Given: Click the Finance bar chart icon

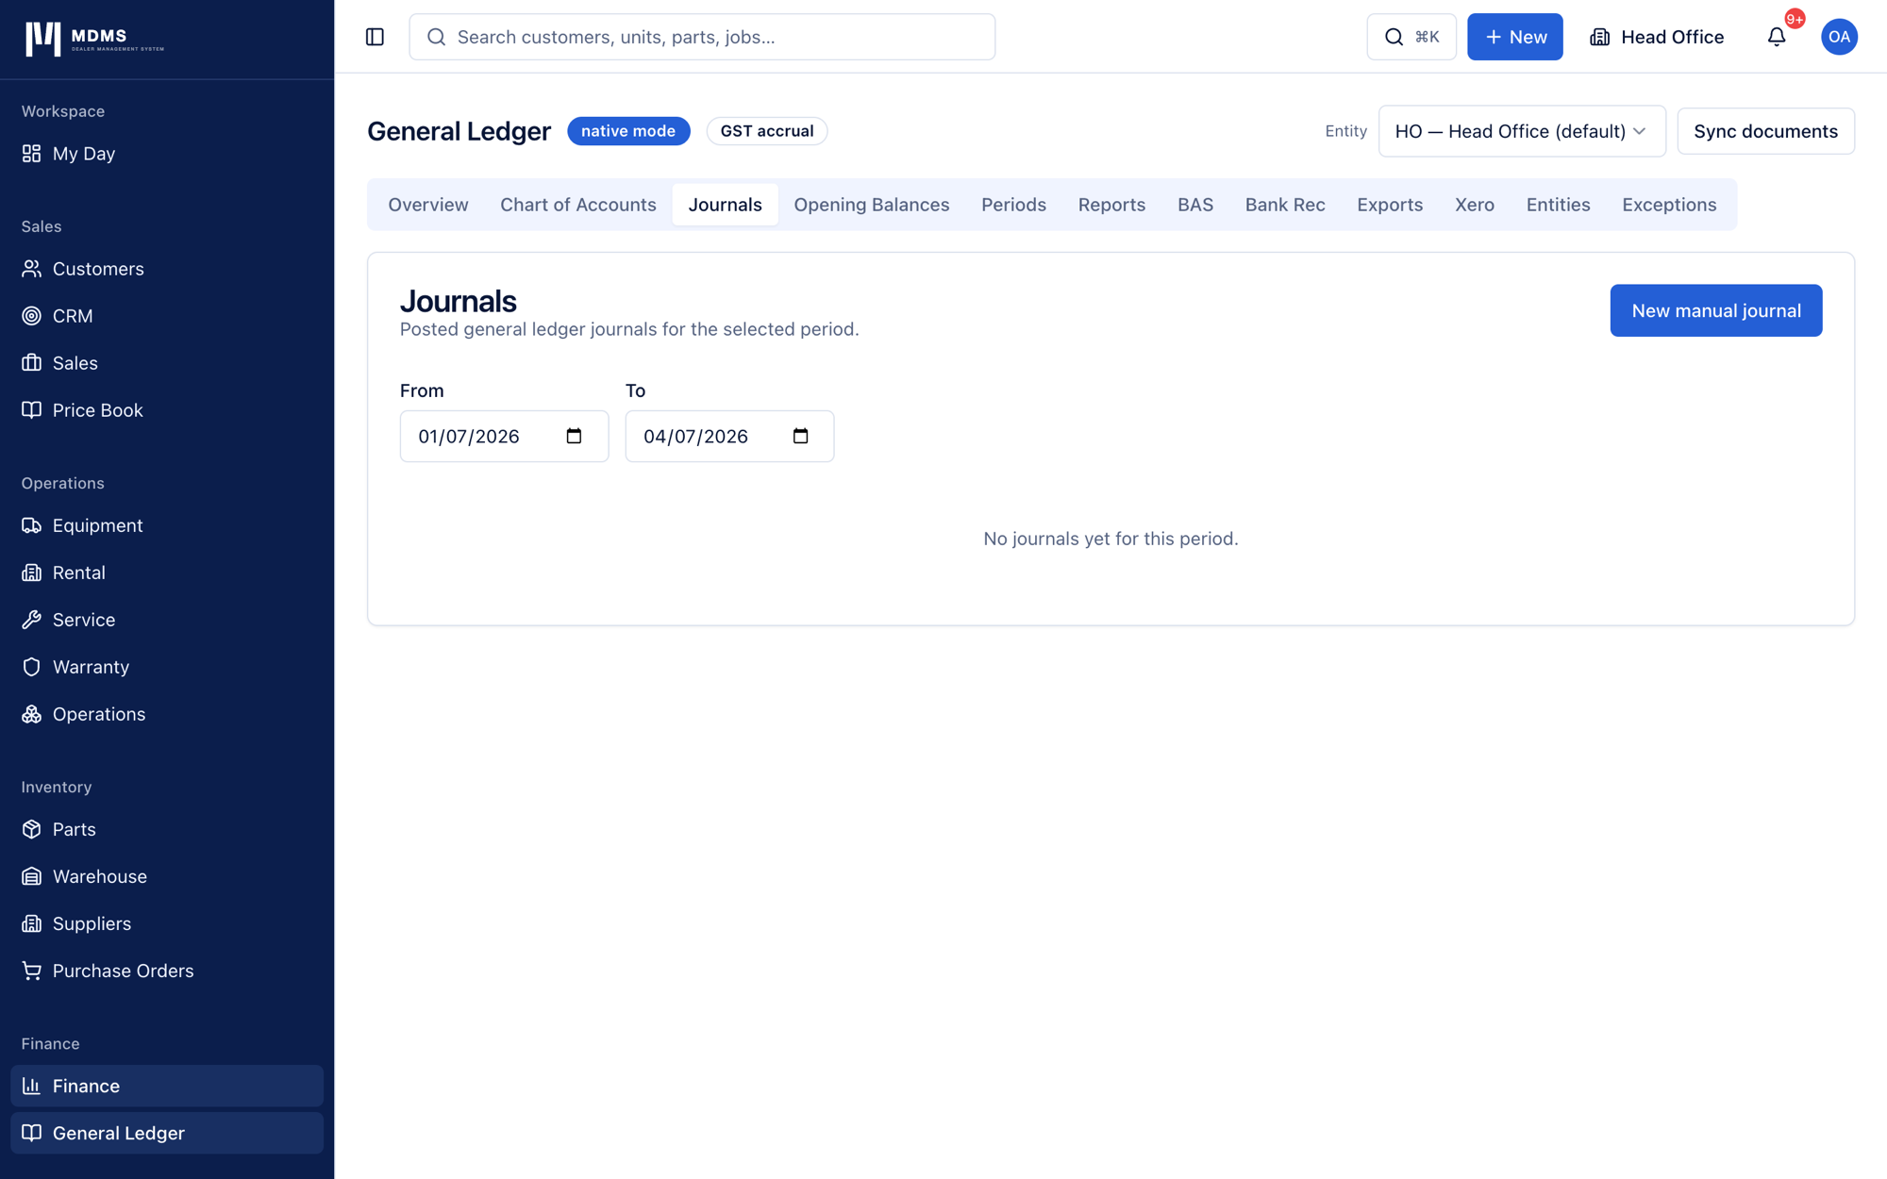Looking at the screenshot, I should point(31,1086).
